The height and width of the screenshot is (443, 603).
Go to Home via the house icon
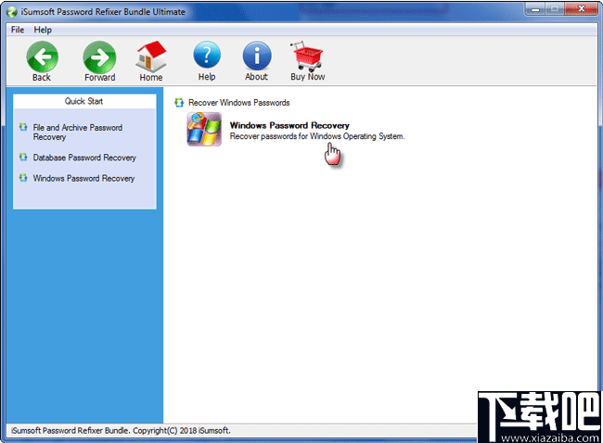click(151, 57)
